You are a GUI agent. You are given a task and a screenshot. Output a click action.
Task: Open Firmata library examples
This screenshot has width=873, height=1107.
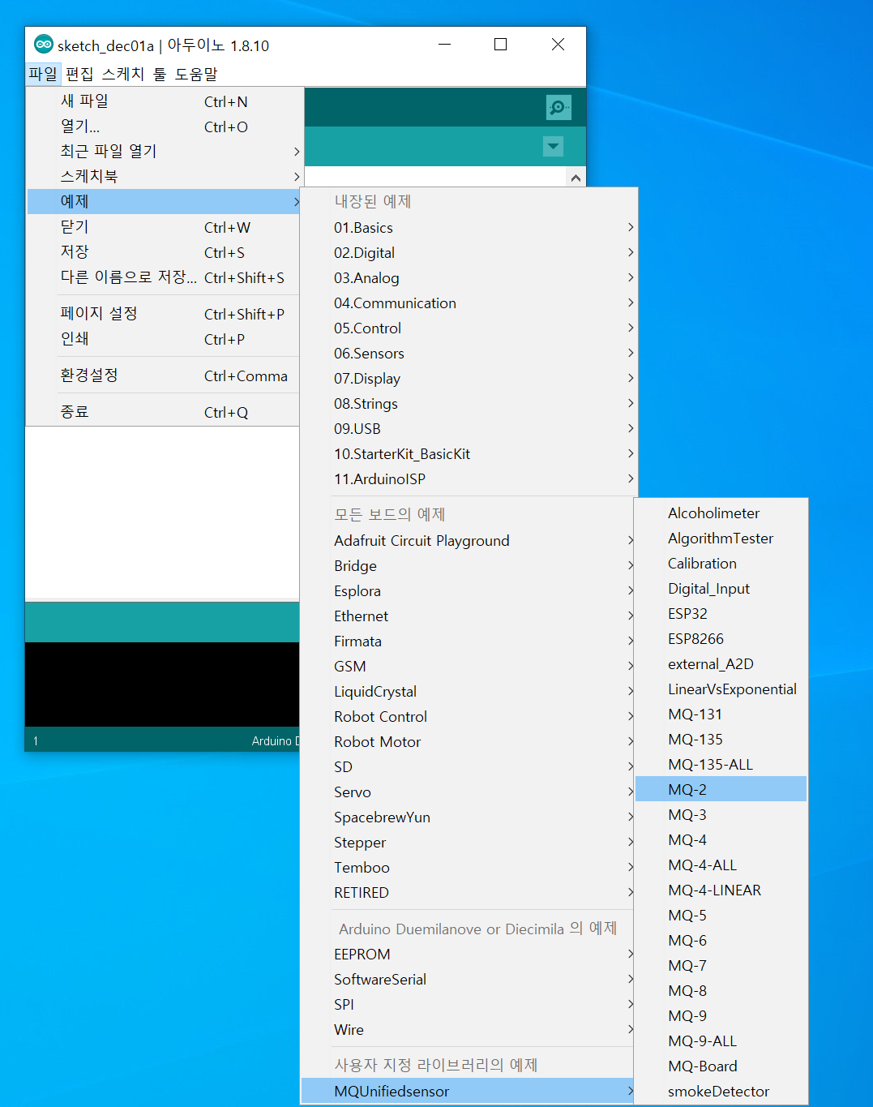pyautogui.click(x=469, y=641)
